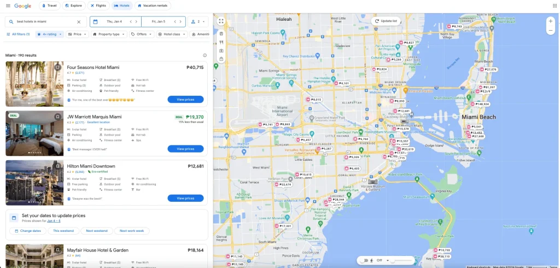Click the search field with best hotels in miami
Screen dimensions: 560x268
pyautogui.click(x=46, y=22)
